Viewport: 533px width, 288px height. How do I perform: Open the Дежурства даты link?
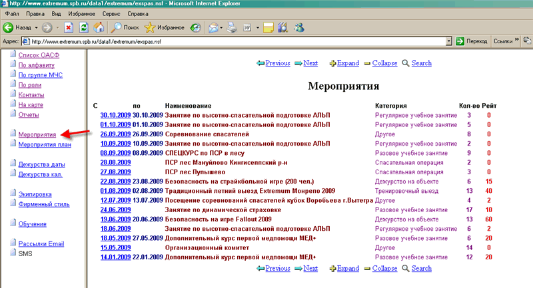click(41, 164)
